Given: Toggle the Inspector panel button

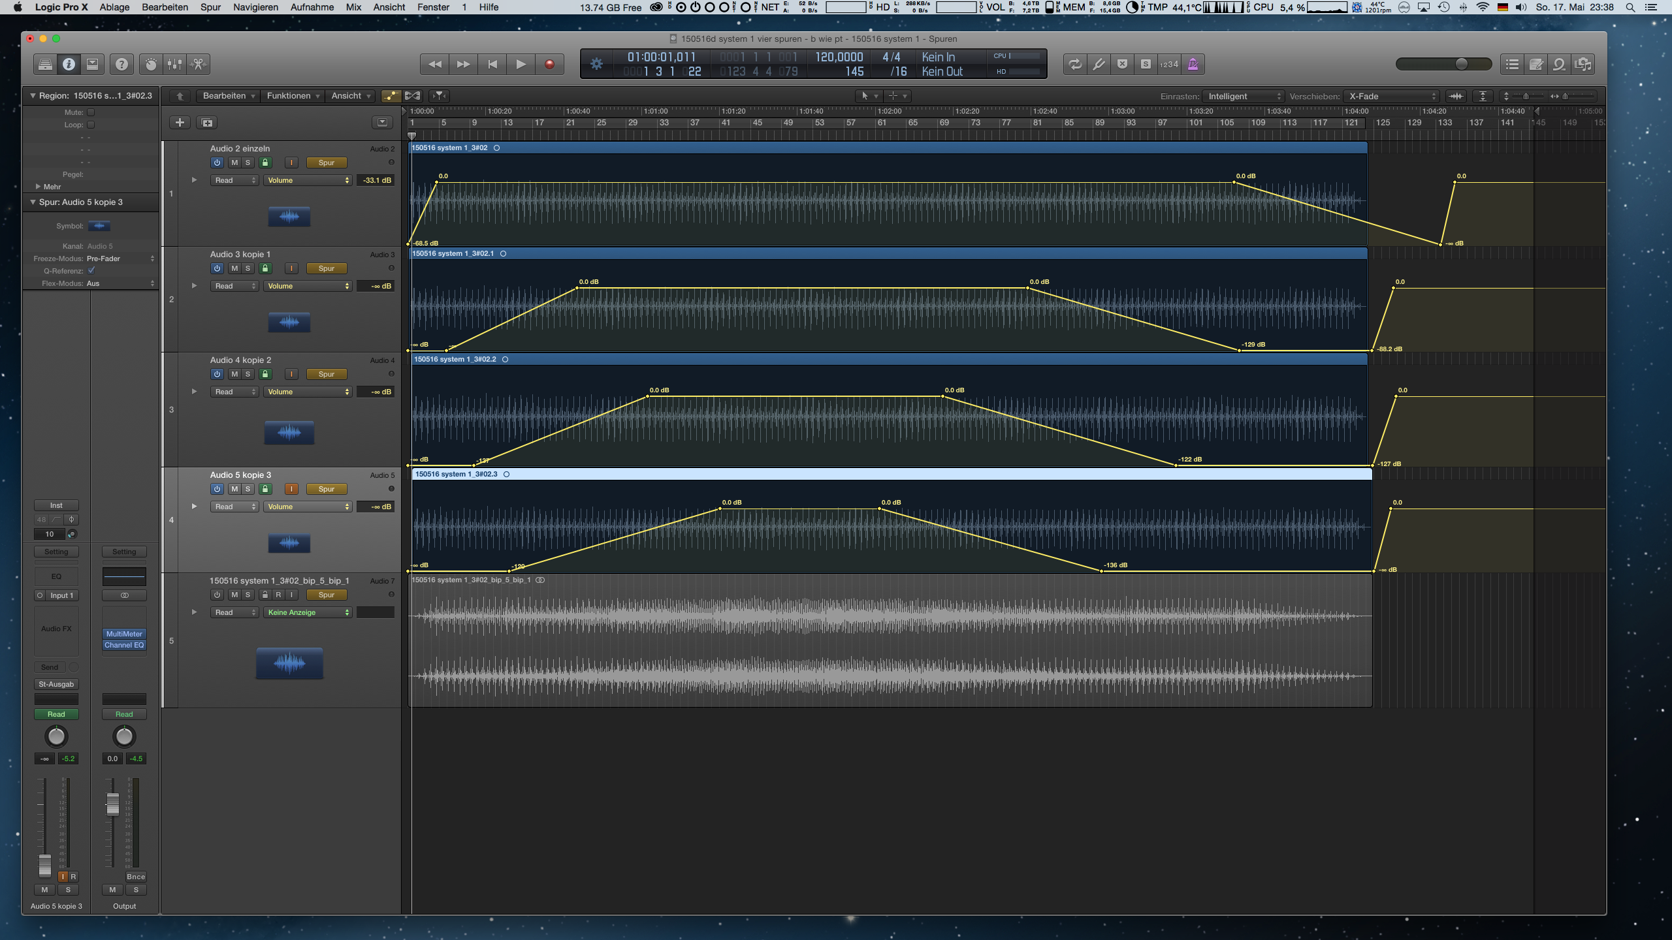Looking at the screenshot, I should (x=69, y=64).
